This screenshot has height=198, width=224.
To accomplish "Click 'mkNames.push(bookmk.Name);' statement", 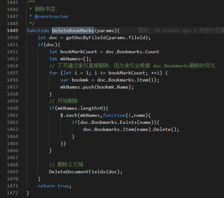I will pos(97,87).
